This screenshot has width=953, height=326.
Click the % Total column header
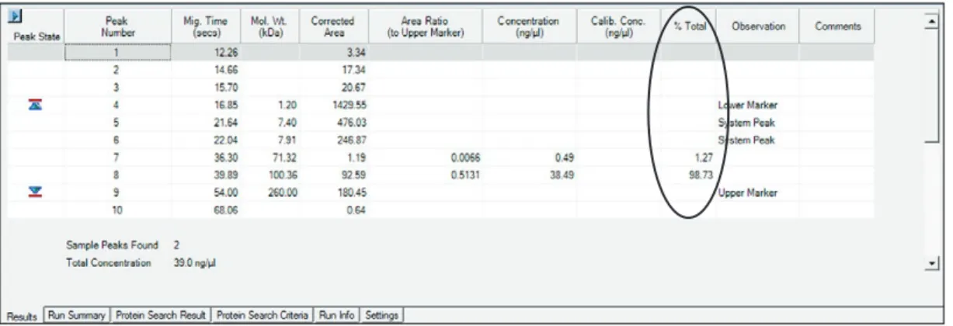click(x=688, y=27)
